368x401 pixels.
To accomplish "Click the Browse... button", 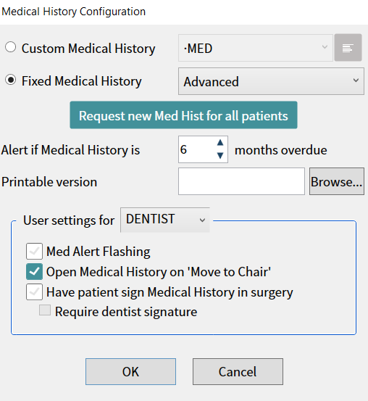I will (337, 181).
